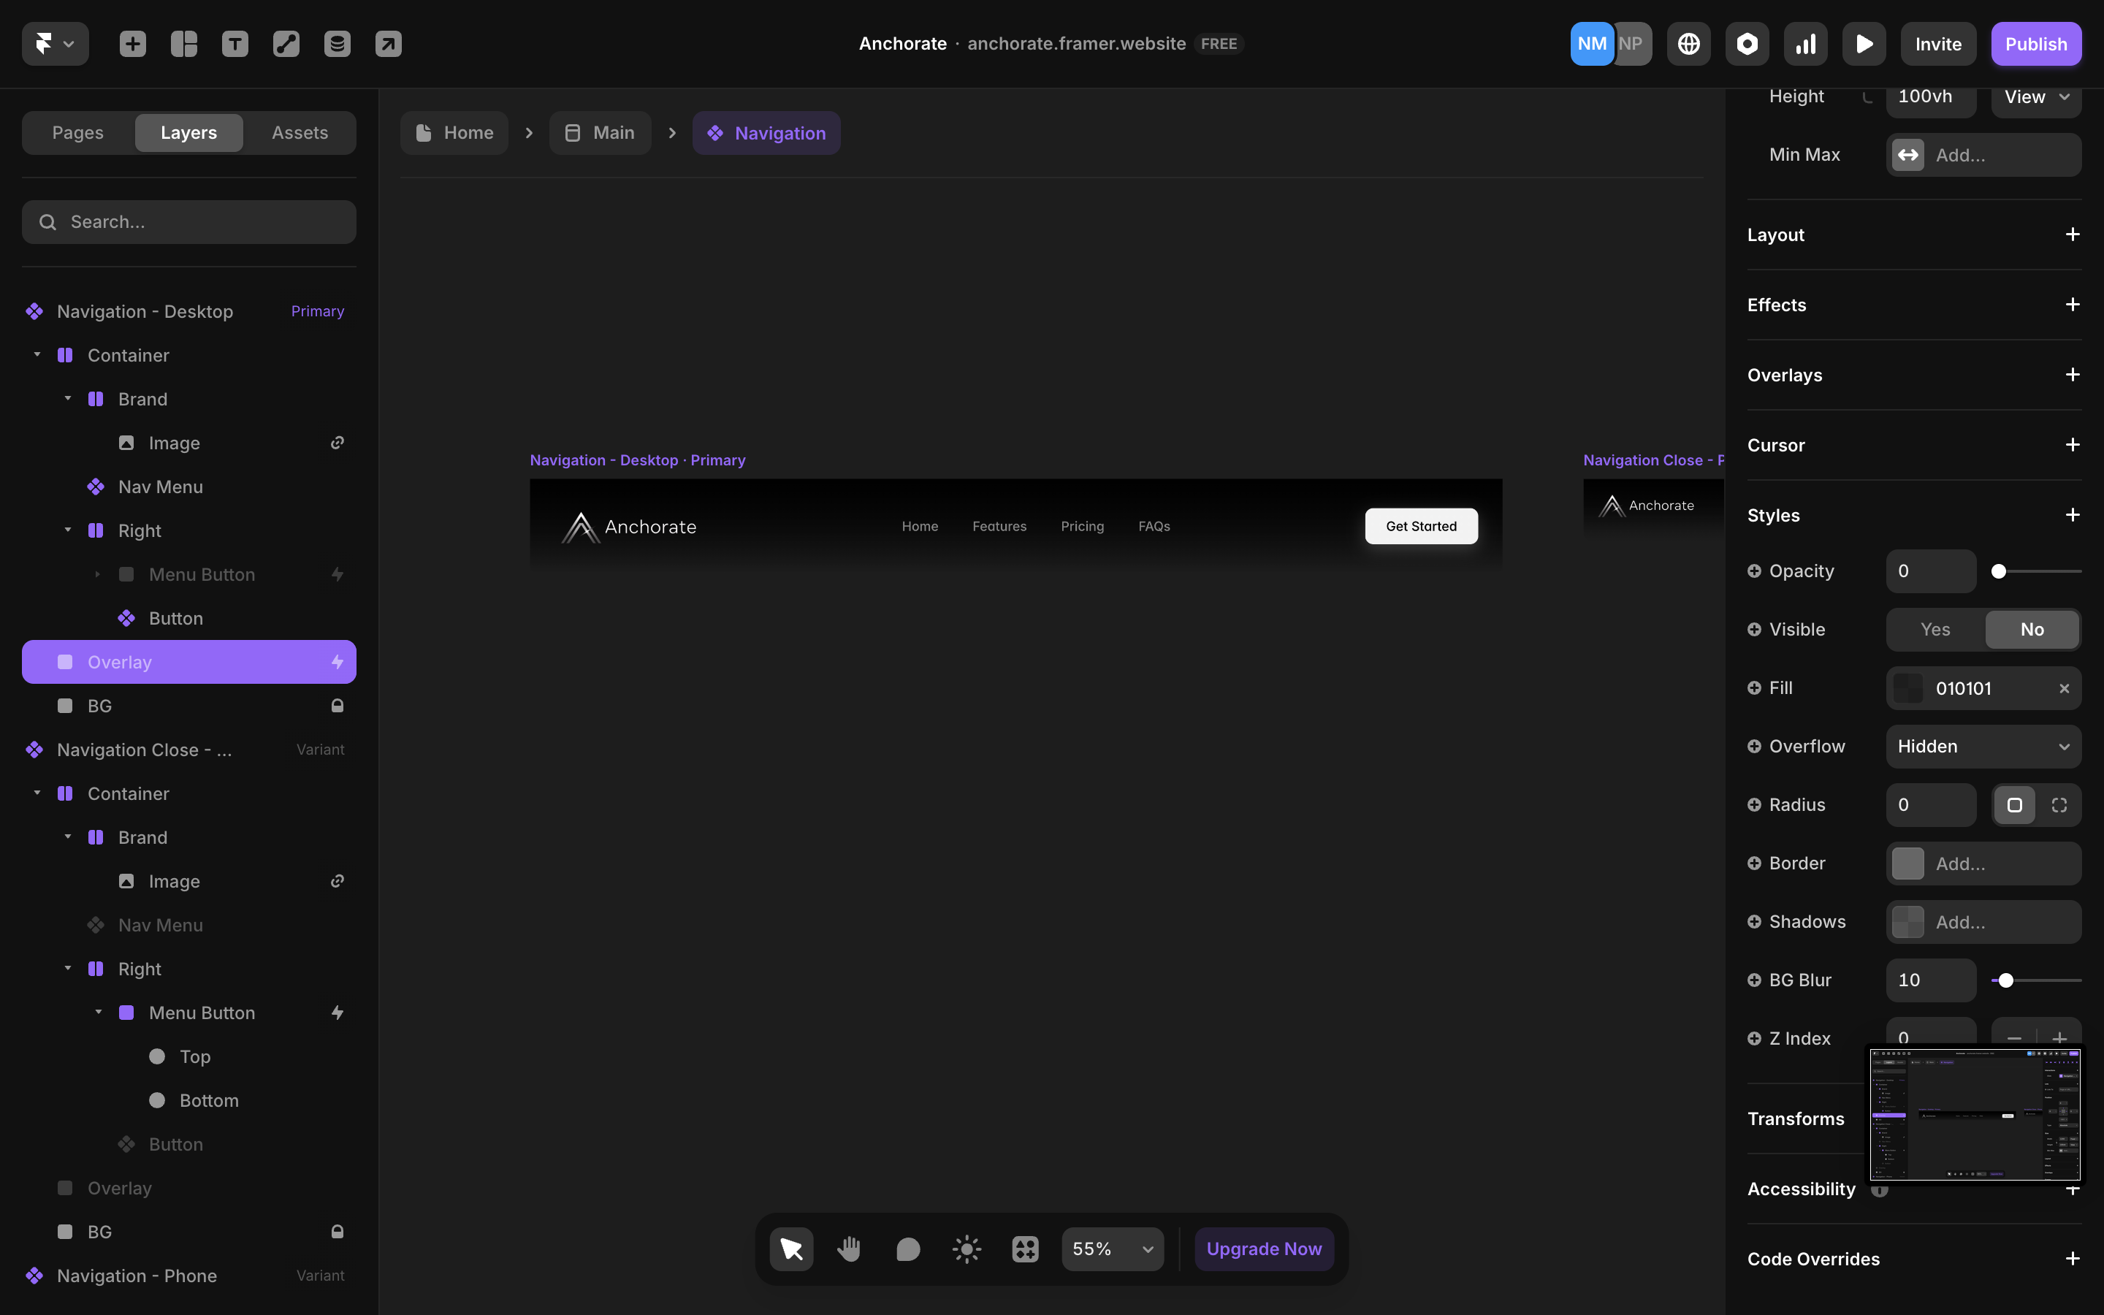
Task: Open the Overflow Hidden dropdown
Action: coord(1983,746)
